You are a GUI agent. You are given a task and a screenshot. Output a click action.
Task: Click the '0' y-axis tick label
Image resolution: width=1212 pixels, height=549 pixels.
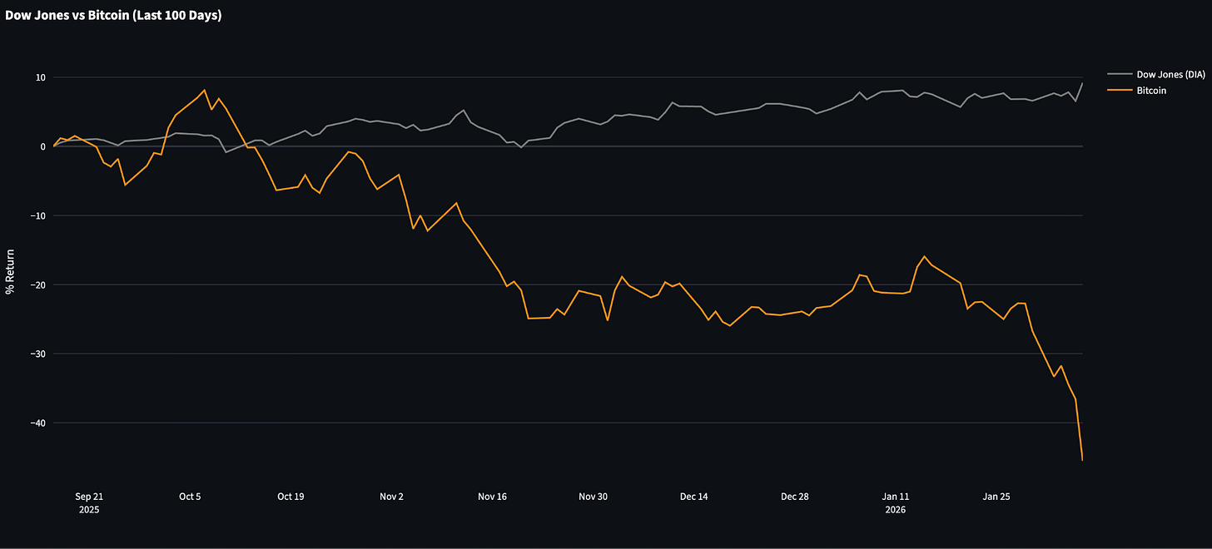tap(43, 146)
